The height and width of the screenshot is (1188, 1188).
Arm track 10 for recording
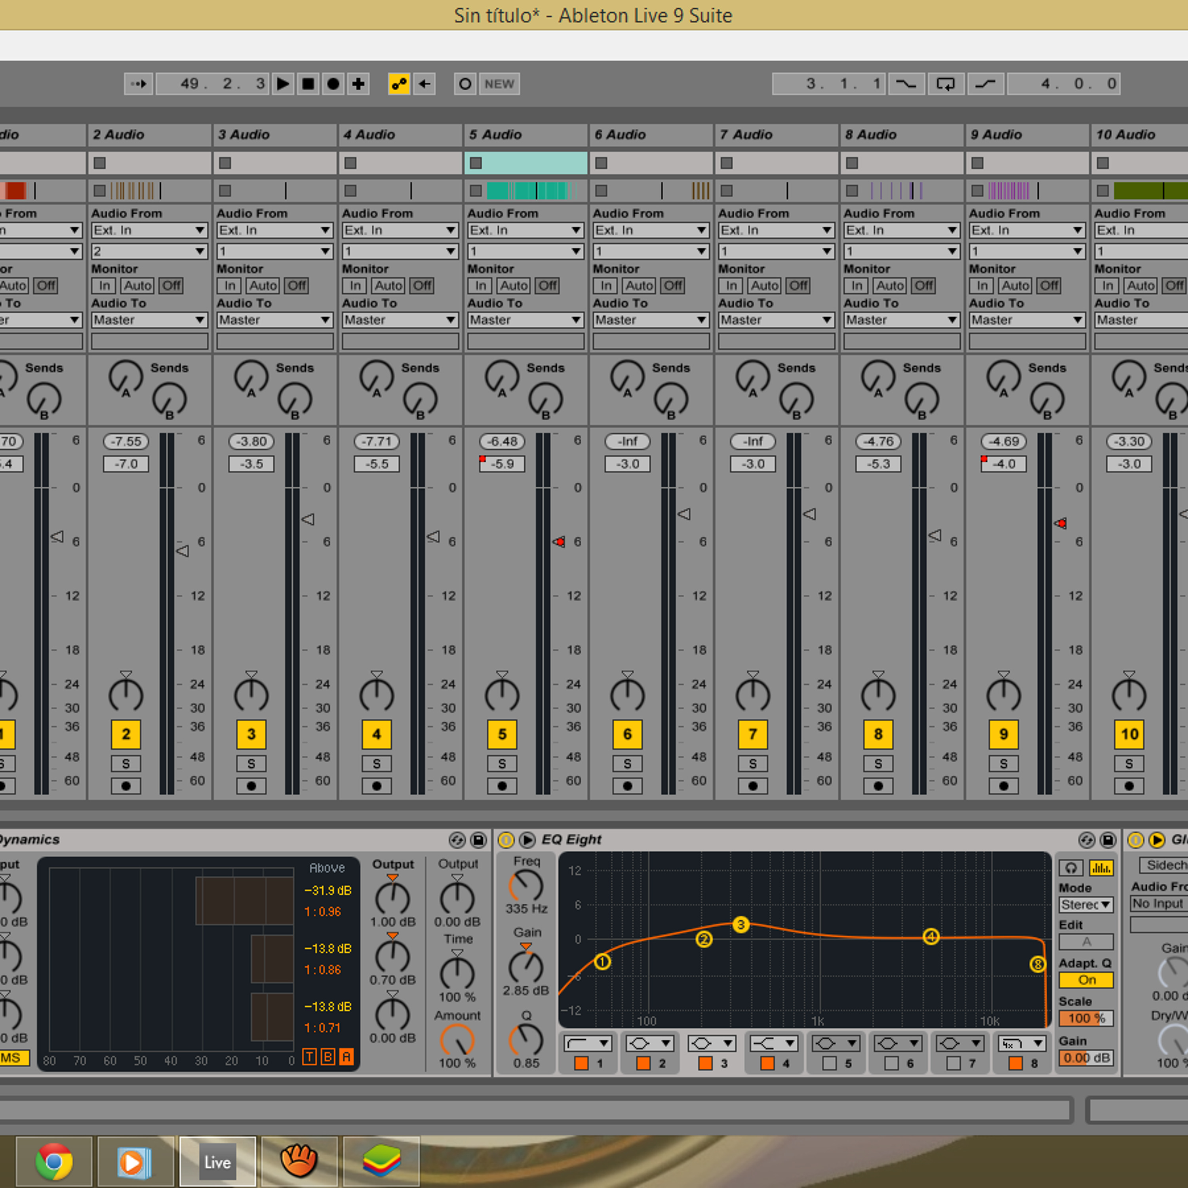[1129, 786]
